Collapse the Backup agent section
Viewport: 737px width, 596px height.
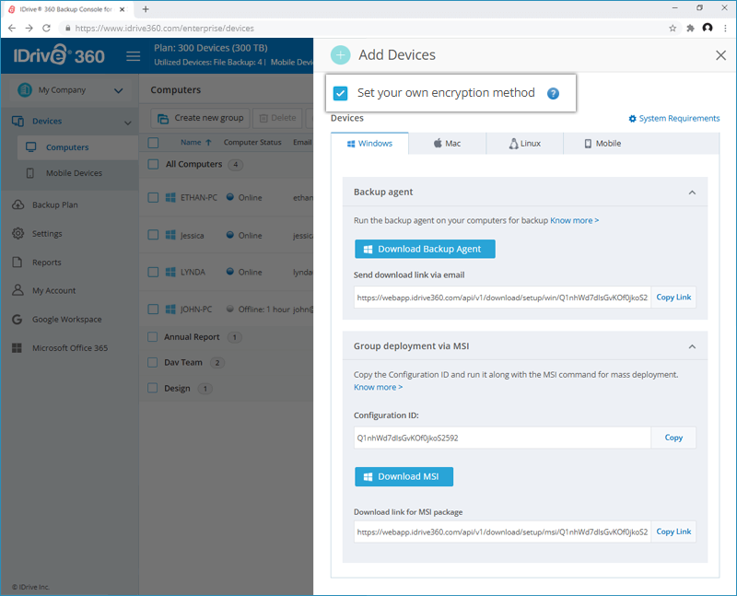692,193
